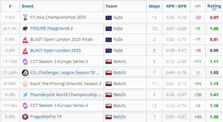Viewport: 223px width, 122px height.
Task: Sort table by Rating column header
Action: 214,6
